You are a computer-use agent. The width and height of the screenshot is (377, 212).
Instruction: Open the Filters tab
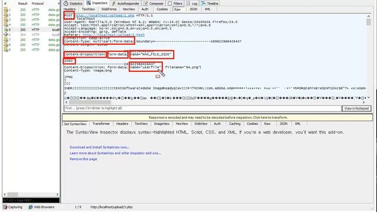(175, 4)
